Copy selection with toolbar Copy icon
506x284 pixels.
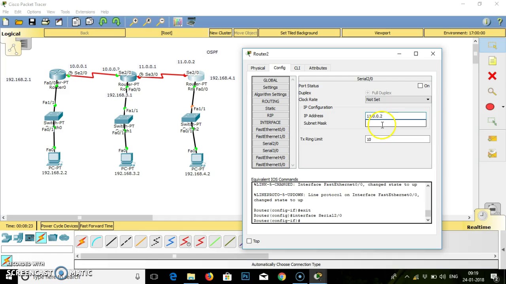pyautogui.click(x=76, y=22)
